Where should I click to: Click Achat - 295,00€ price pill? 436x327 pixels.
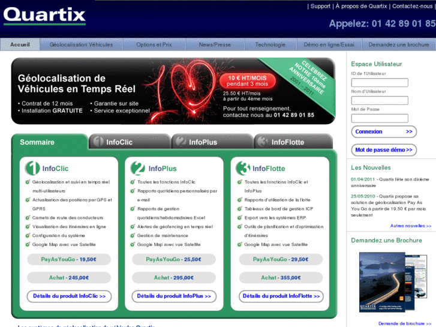174,277
